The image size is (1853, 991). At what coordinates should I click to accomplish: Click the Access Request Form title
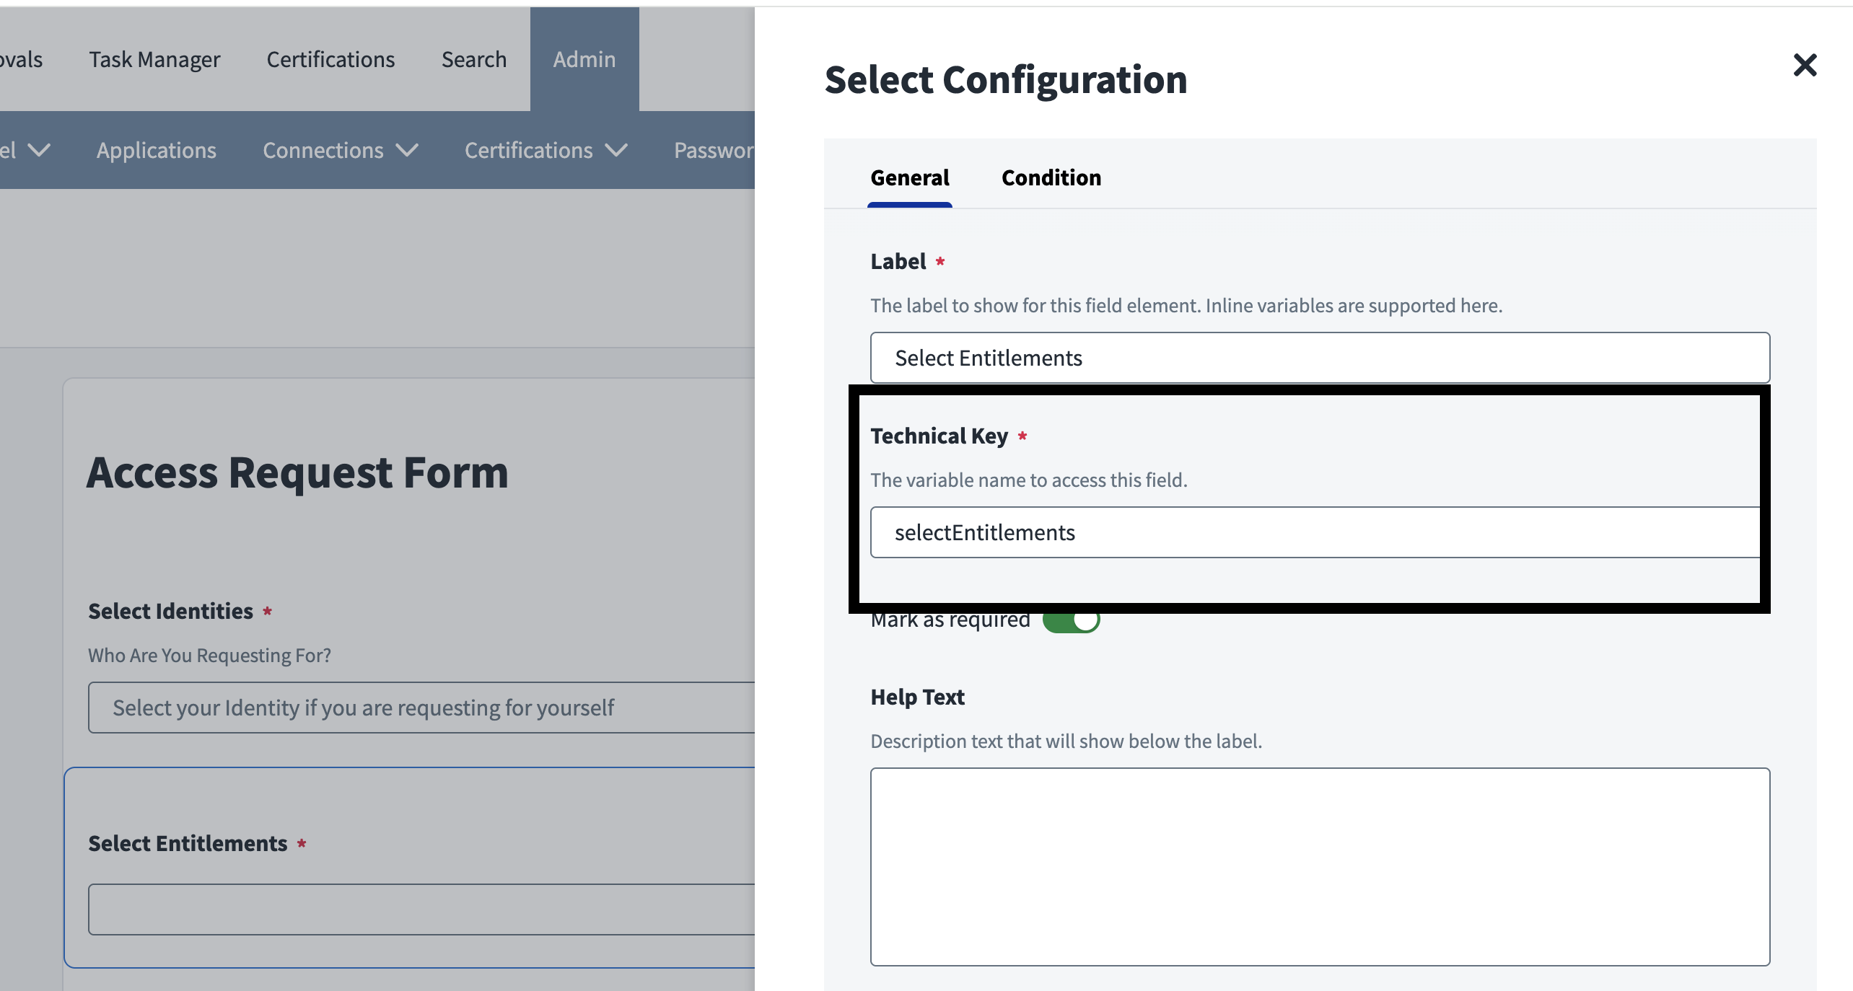(297, 473)
